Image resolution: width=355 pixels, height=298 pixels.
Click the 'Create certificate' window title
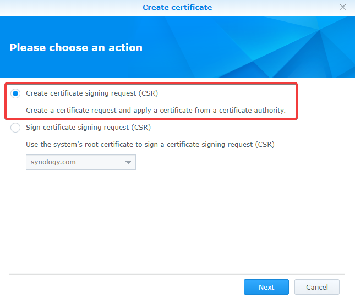click(x=177, y=8)
